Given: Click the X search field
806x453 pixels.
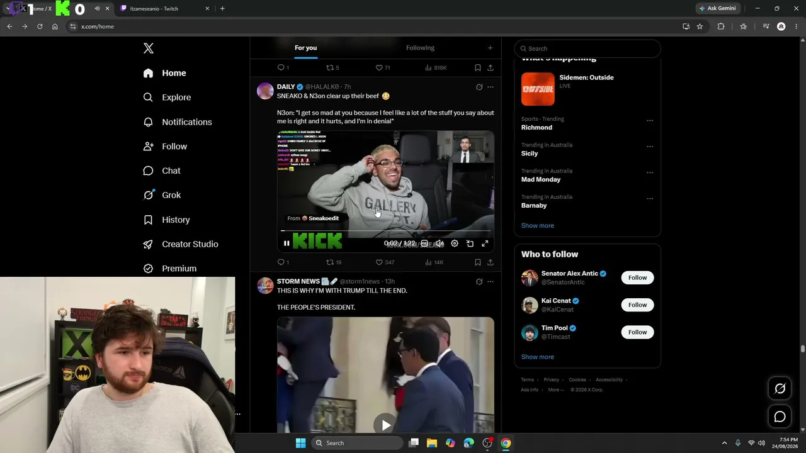Looking at the screenshot, I should (x=587, y=48).
